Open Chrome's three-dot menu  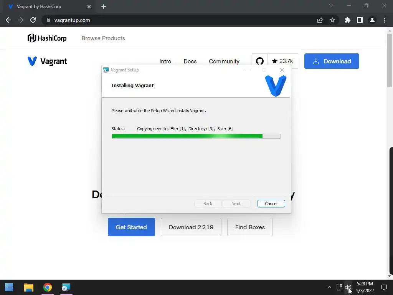[x=385, y=20]
